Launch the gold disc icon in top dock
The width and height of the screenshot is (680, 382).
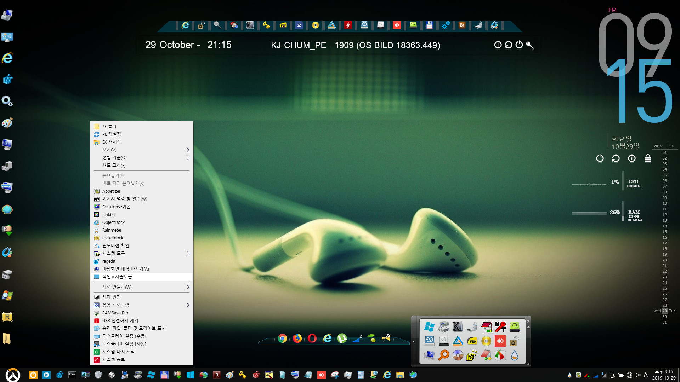pos(315,25)
